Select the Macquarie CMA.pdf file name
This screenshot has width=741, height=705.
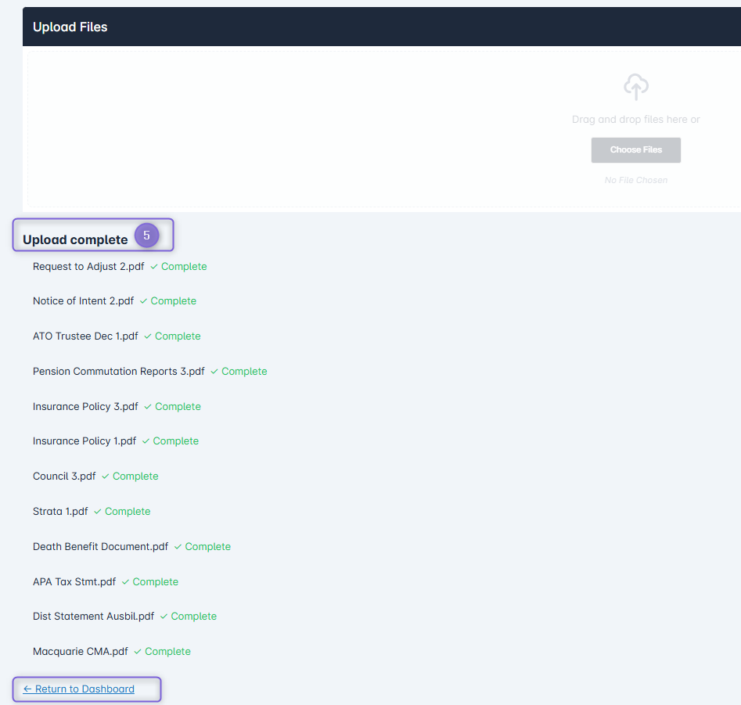coord(81,651)
